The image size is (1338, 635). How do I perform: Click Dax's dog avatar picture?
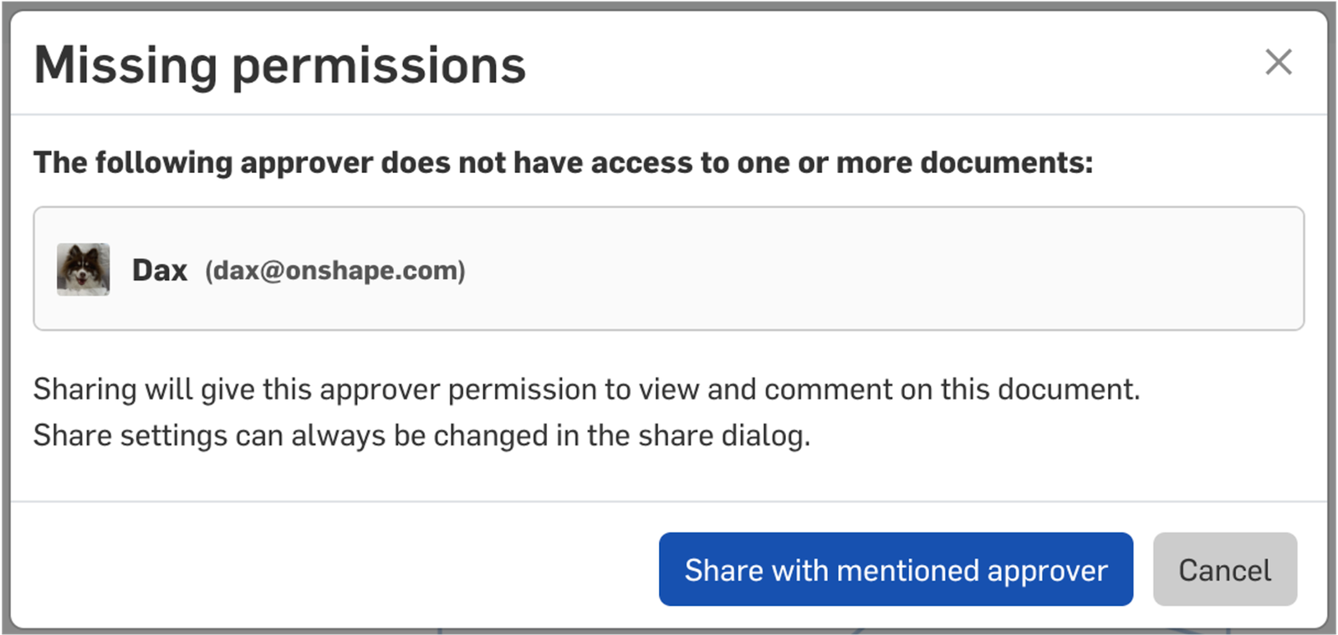pyautogui.click(x=83, y=269)
